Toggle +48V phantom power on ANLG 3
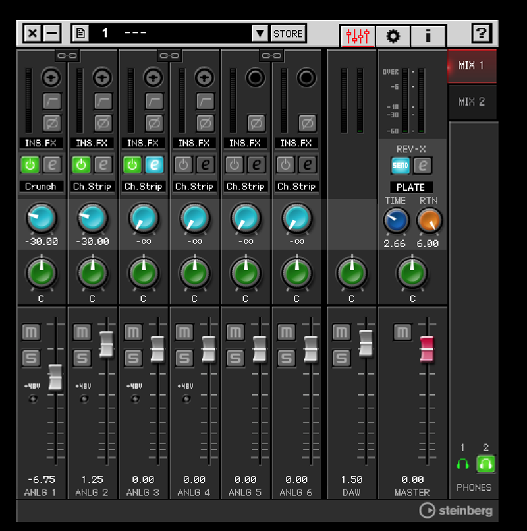The width and height of the screenshot is (527, 531). tap(135, 399)
